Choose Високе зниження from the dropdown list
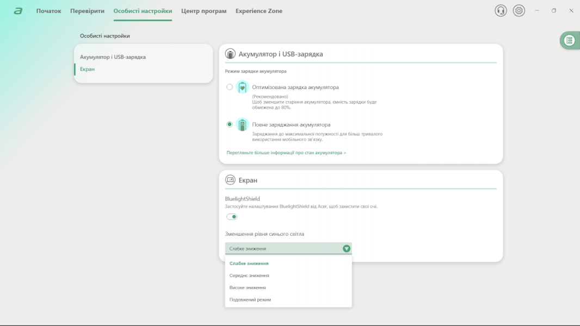 coord(248,287)
